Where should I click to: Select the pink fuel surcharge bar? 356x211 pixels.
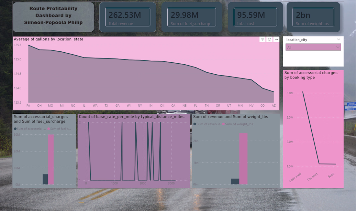[51, 160]
